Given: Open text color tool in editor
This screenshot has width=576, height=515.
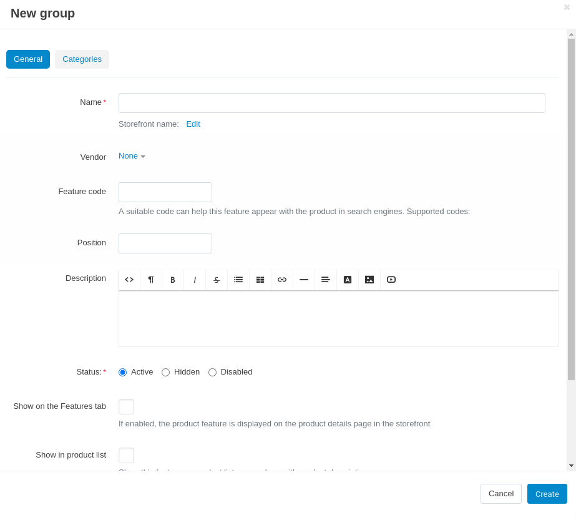Looking at the screenshot, I should pos(348,280).
